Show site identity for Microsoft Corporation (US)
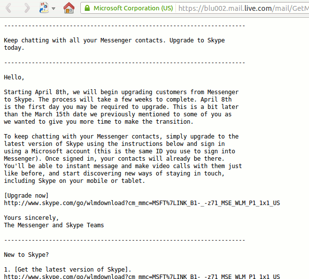Viewport: 309px width, 279px height. [133, 8]
